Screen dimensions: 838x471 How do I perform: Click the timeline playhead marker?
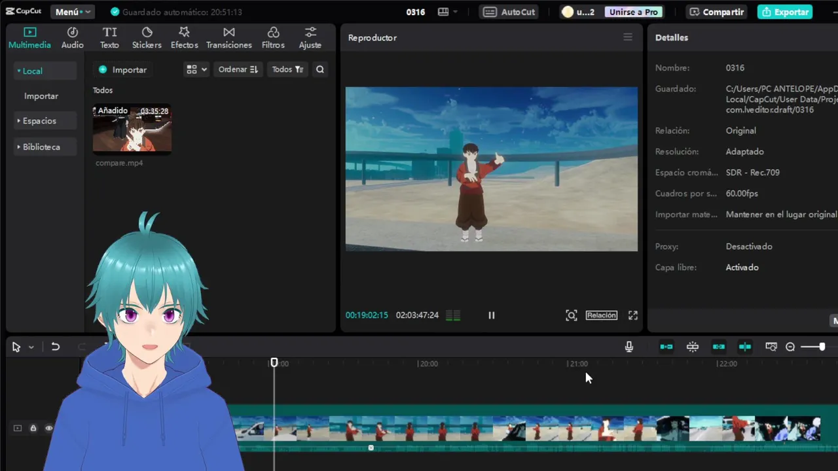pos(274,362)
